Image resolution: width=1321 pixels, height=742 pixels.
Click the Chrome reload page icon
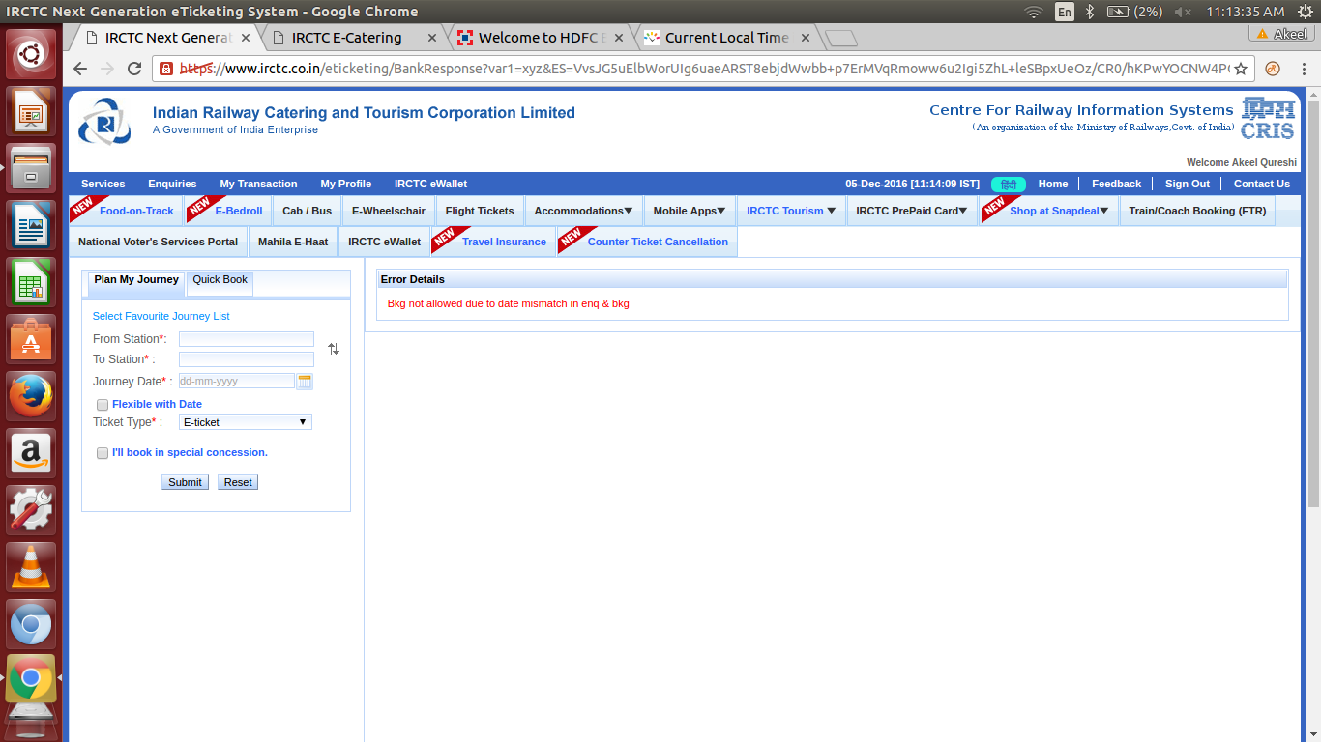point(134,69)
